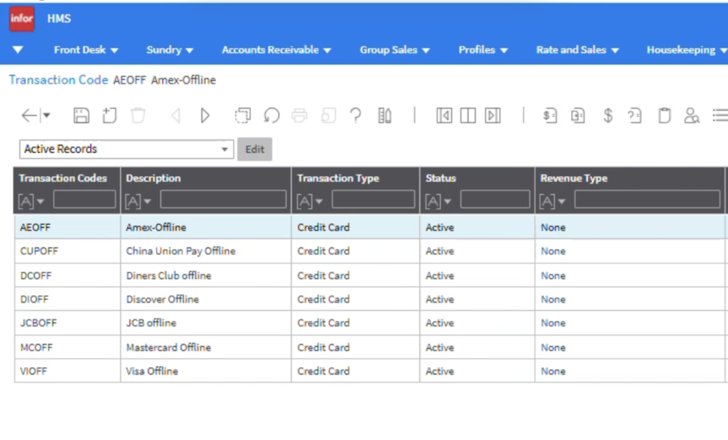Open the Help question mark icon
Image resolution: width=728 pixels, height=440 pixels.
point(355,116)
